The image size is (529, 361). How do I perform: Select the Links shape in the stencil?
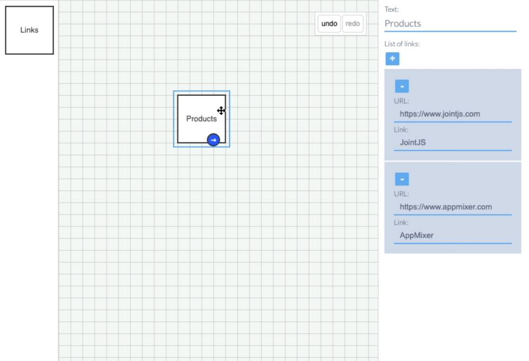pyautogui.click(x=29, y=30)
